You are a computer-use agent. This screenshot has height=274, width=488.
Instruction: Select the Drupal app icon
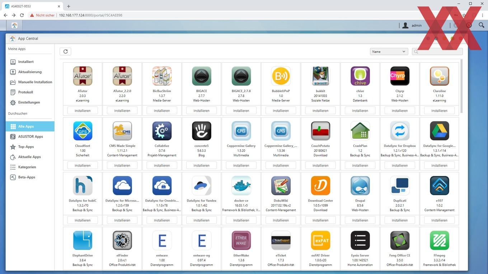360,186
